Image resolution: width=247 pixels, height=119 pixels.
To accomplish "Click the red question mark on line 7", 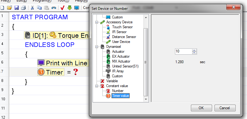I will pyautogui.click(x=76, y=72).
